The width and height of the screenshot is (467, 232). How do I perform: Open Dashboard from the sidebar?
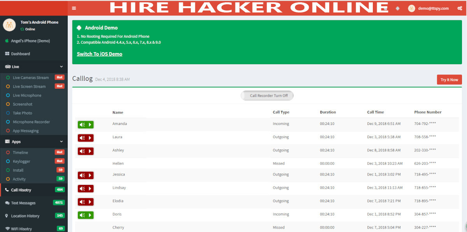[20, 54]
